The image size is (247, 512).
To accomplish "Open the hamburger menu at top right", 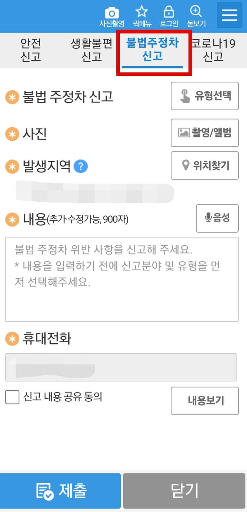I will [229, 15].
